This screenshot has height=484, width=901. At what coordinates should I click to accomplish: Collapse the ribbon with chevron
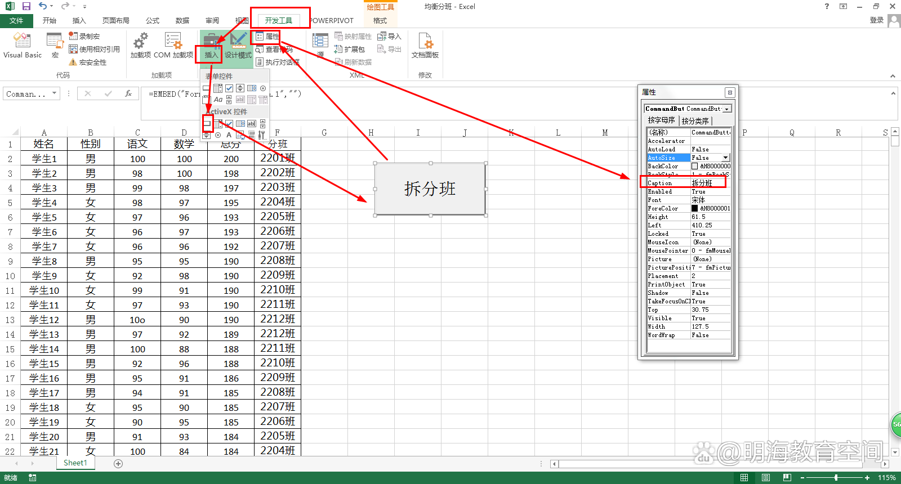coord(893,76)
